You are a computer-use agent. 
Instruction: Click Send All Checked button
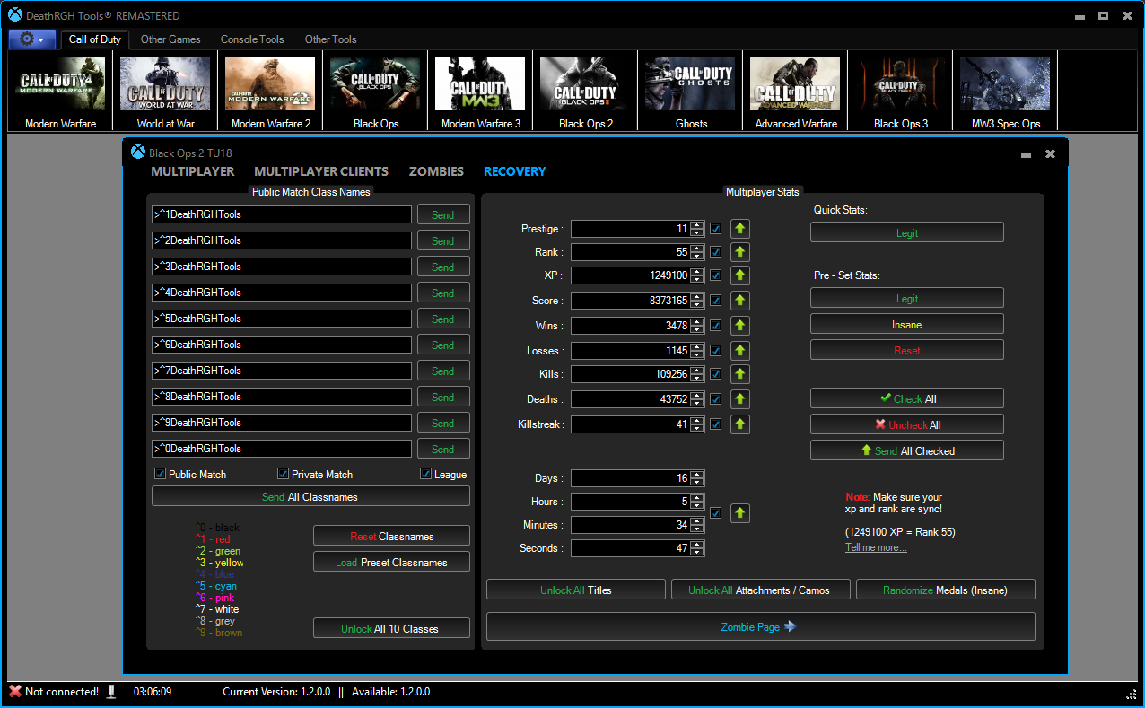coord(906,450)
